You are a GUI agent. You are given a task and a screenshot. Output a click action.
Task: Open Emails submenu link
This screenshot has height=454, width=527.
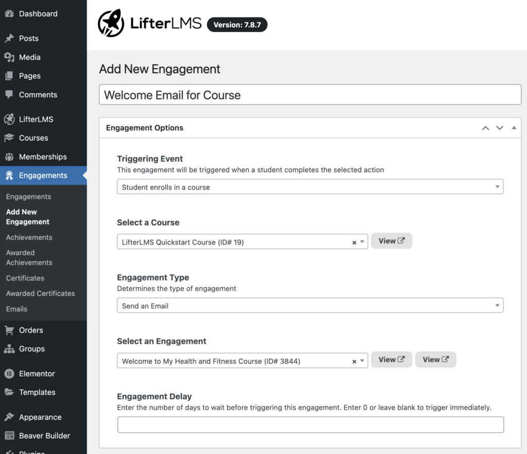[17, 309]
